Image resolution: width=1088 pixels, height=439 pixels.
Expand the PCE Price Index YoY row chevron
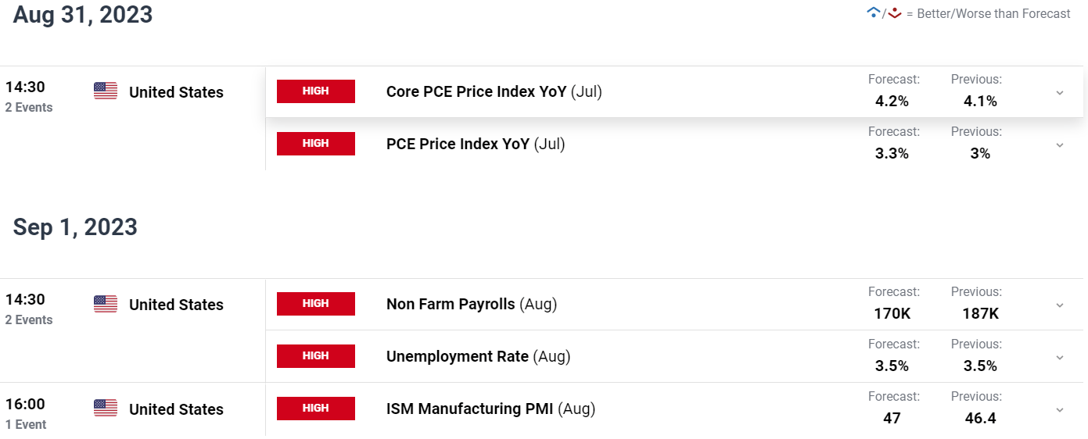coord(1060,145)
